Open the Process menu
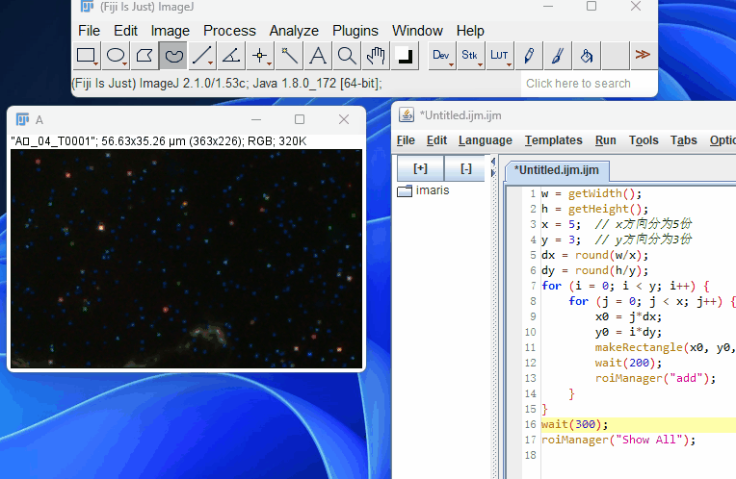 pos(229,31)
